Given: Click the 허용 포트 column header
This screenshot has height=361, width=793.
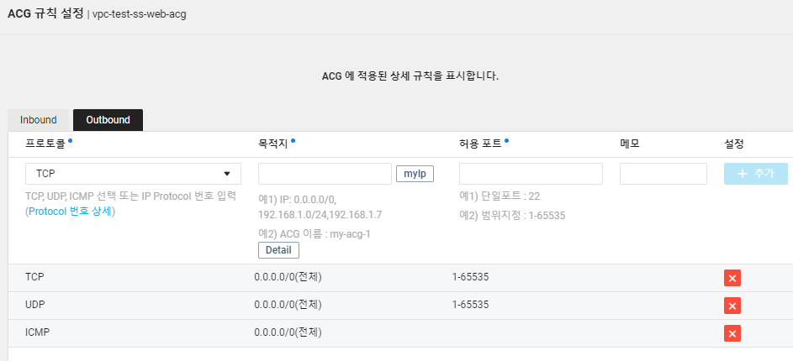Looking at the screenshot, I should [x=480, y=144].
